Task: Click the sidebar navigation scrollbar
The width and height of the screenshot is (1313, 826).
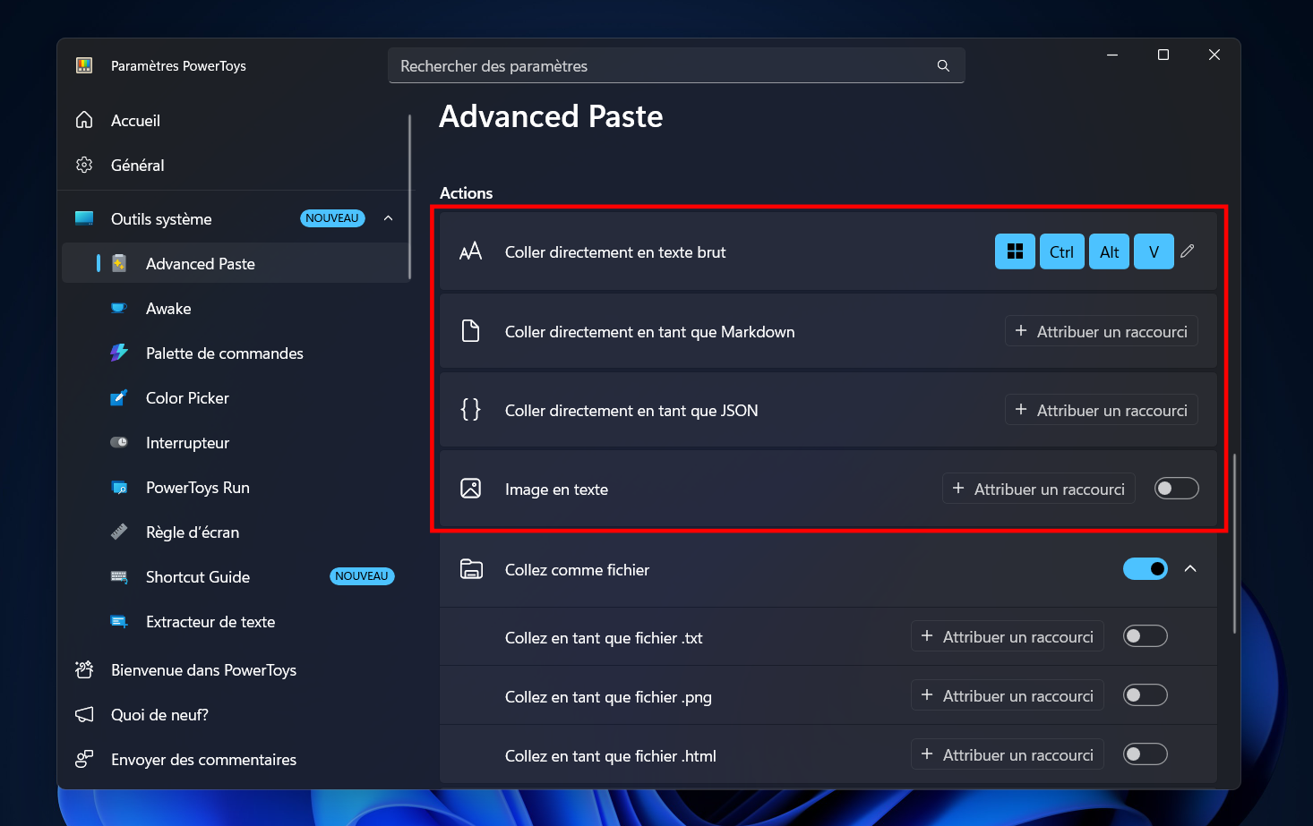Action: click(409, 196)
